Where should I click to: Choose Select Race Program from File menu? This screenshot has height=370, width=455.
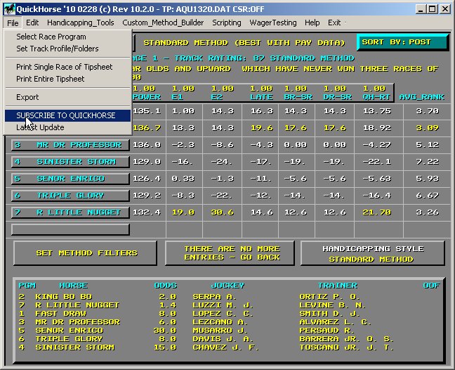coord(51,37)
